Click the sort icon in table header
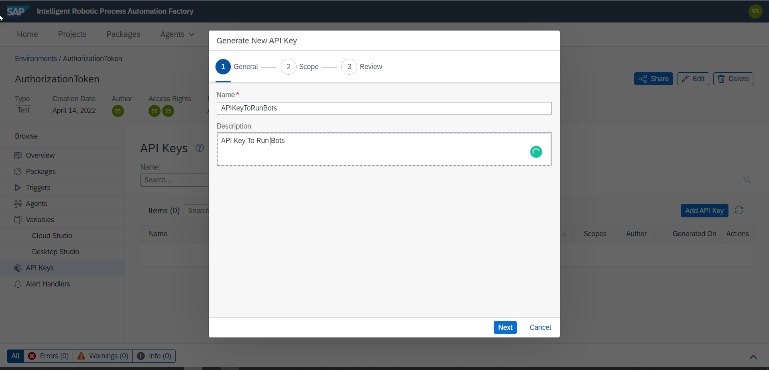 (x=564, y=234)
